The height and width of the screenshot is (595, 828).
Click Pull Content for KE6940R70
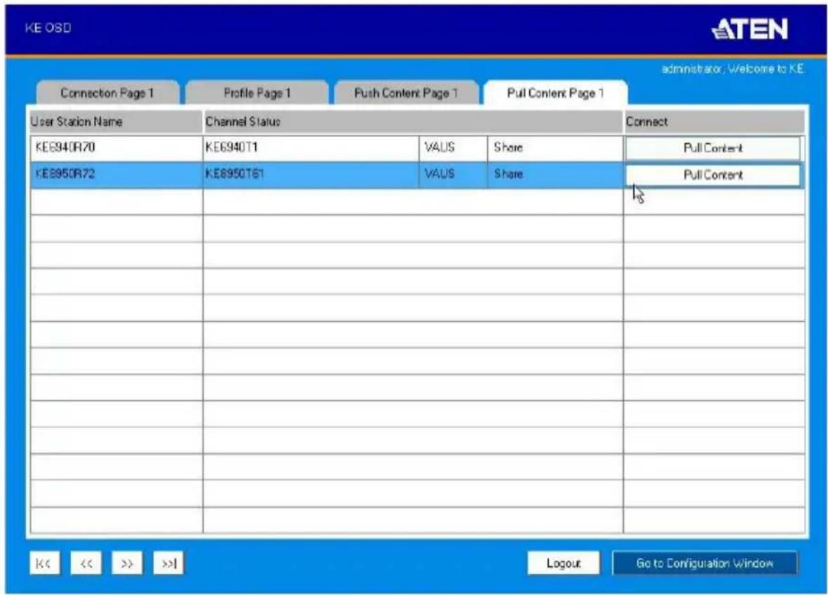coord(713,148)
